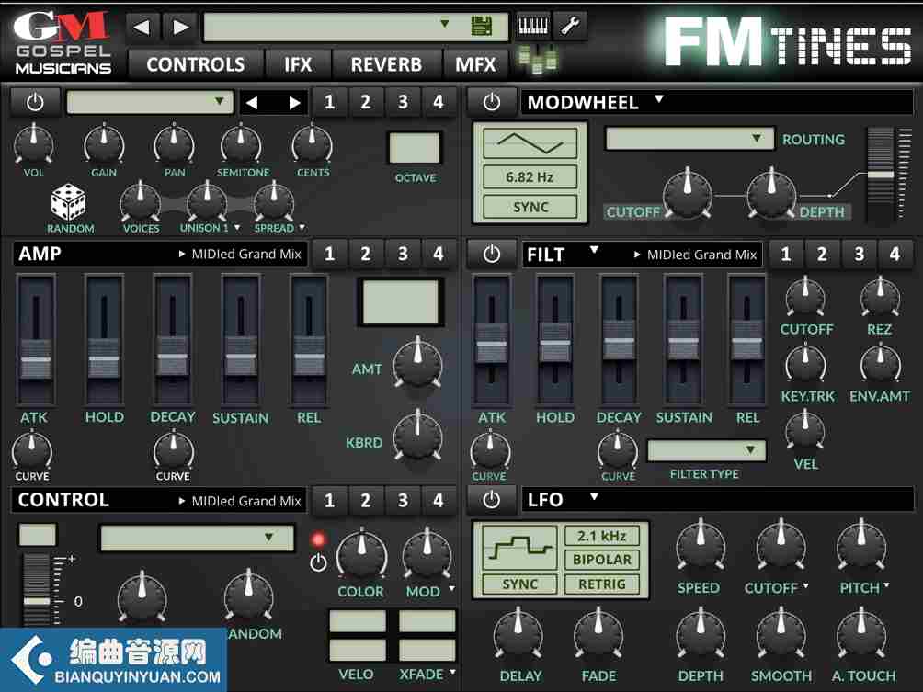The width and height of the screenshot is (923, 692).
Task: Open the FILTER TYPE dropdown
Action: [x=706, y=450]
